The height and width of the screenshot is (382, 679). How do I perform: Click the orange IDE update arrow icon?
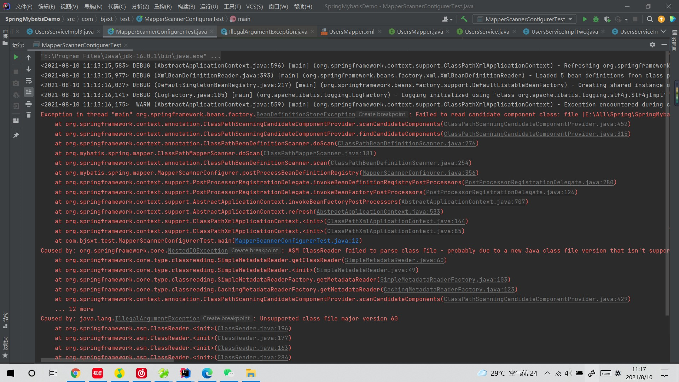pyautogui.click(x=661, y=19)
